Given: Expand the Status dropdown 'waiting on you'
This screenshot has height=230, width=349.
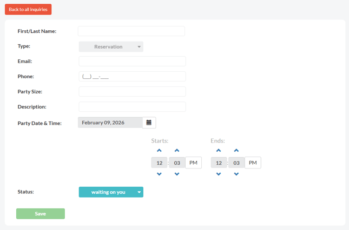Looking at the screenshot, I should pos(111,192).
